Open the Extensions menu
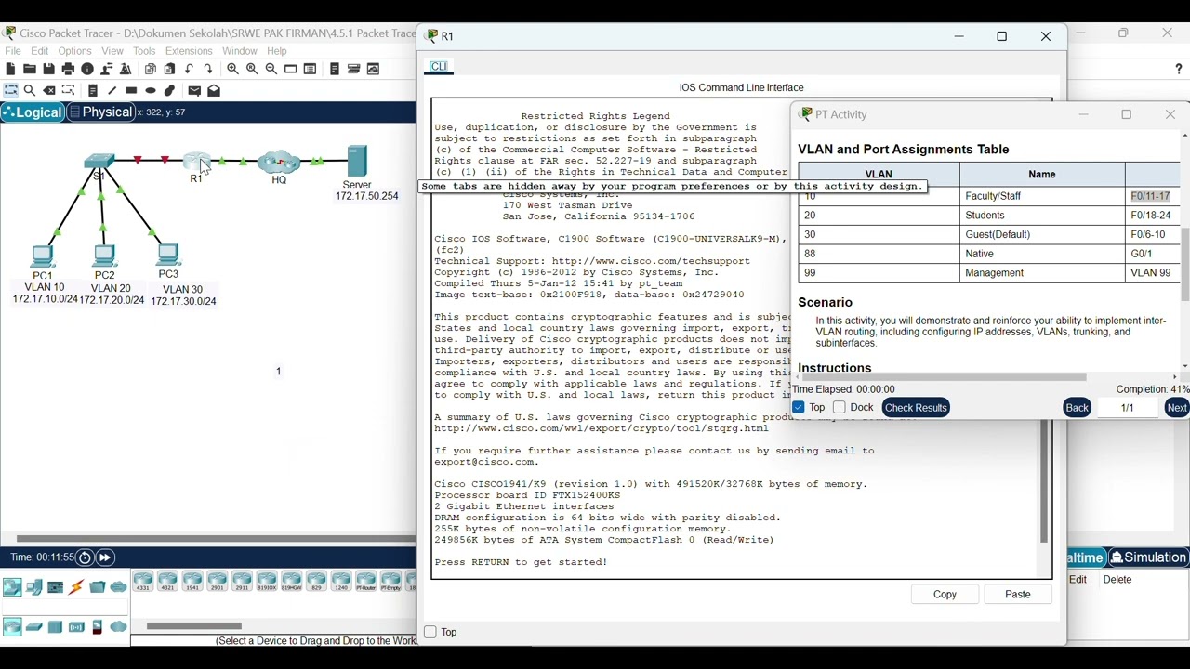This screenshot has height=669, width=1190. point(189,51)
